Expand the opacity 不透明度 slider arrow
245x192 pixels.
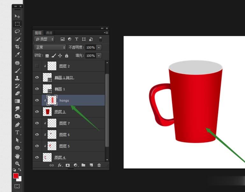point(99,47)
